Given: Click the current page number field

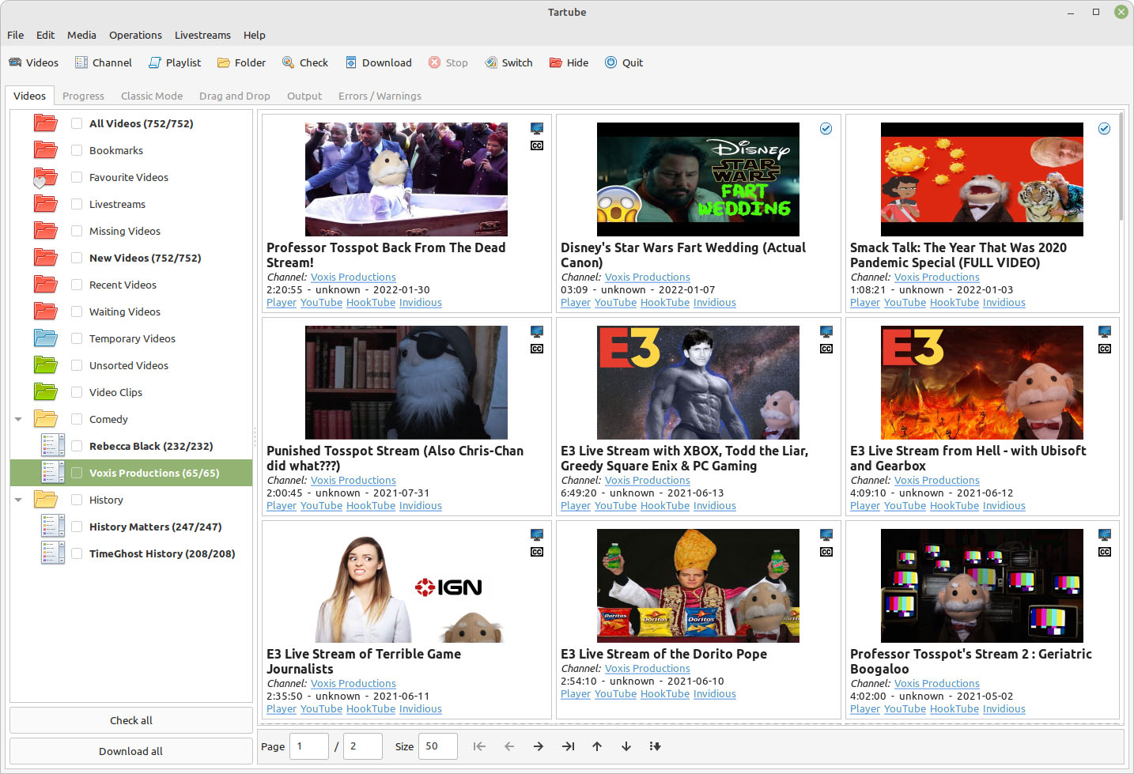Looking at the screenshot, I should pos(309,746).
